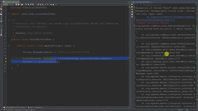Click the Find Selection toolbar icon

coord(26,5)
